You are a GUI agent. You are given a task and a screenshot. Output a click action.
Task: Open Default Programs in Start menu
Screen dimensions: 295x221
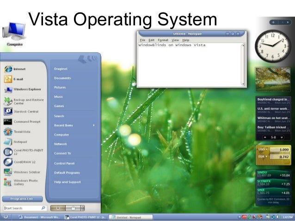67,173
